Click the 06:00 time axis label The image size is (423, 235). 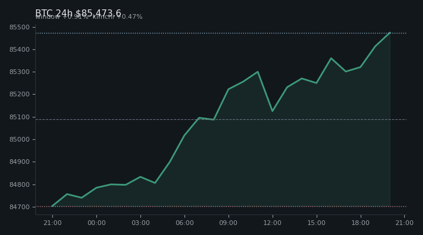(x=184, y=223)
